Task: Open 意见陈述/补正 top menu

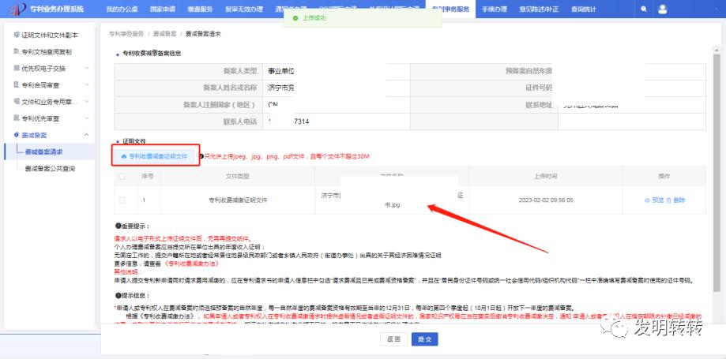Action: pyautogui.click(x=539, y=9)
